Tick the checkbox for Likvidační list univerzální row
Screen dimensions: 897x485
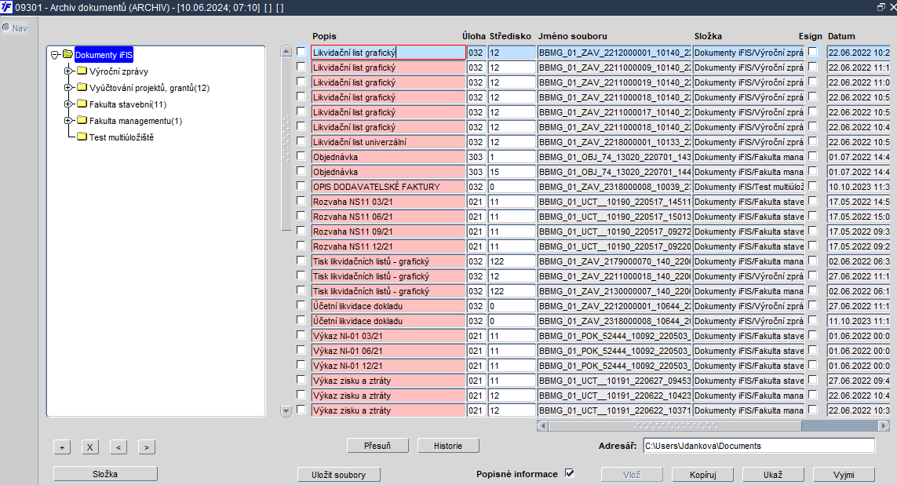(301, 141)
